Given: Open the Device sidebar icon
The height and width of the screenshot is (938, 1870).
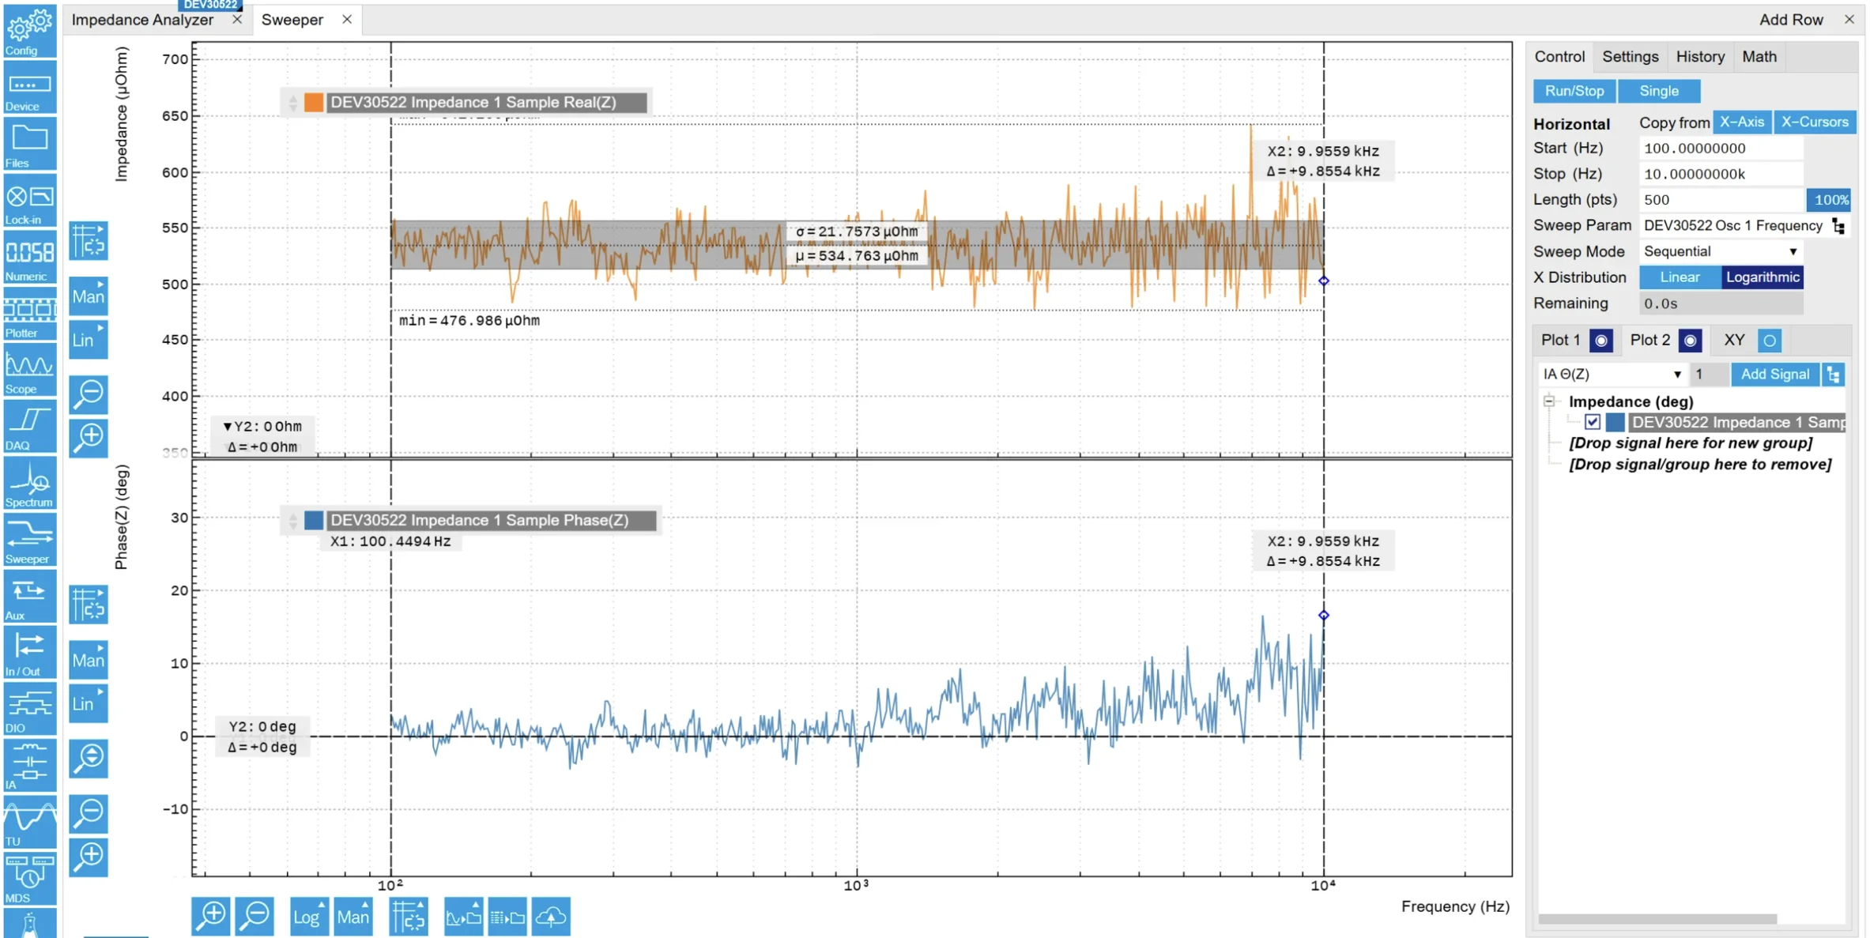Looking at the screenshot, I should pyautogui.click(x=29, y=88).
